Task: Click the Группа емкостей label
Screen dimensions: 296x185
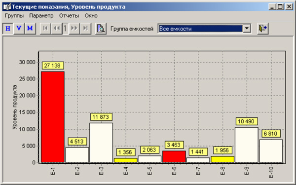Action: 132,29
